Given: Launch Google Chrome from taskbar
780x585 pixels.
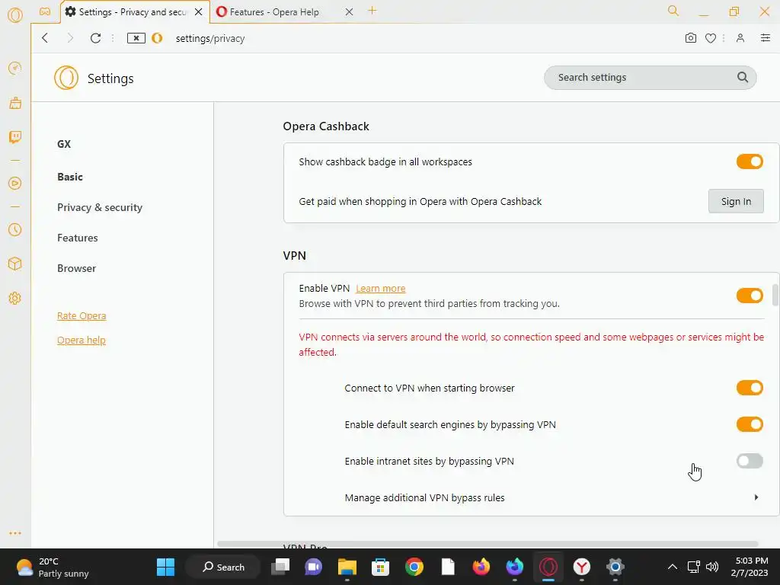Looking at the screenshot, I should pyautogui.click(x=414, y=567).
